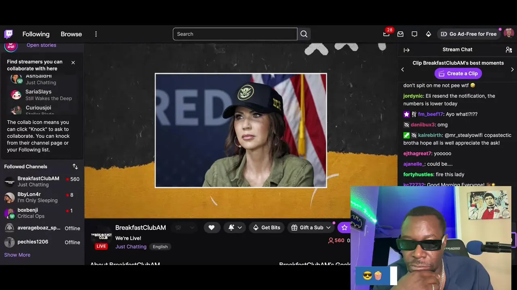517x290 pixels.
Task: Focus the Search input field
Action: tap(235, 34)
